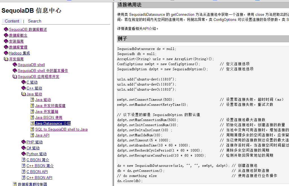
Task: Click the book icon next to 安装指南
Action: pos(6,41)
